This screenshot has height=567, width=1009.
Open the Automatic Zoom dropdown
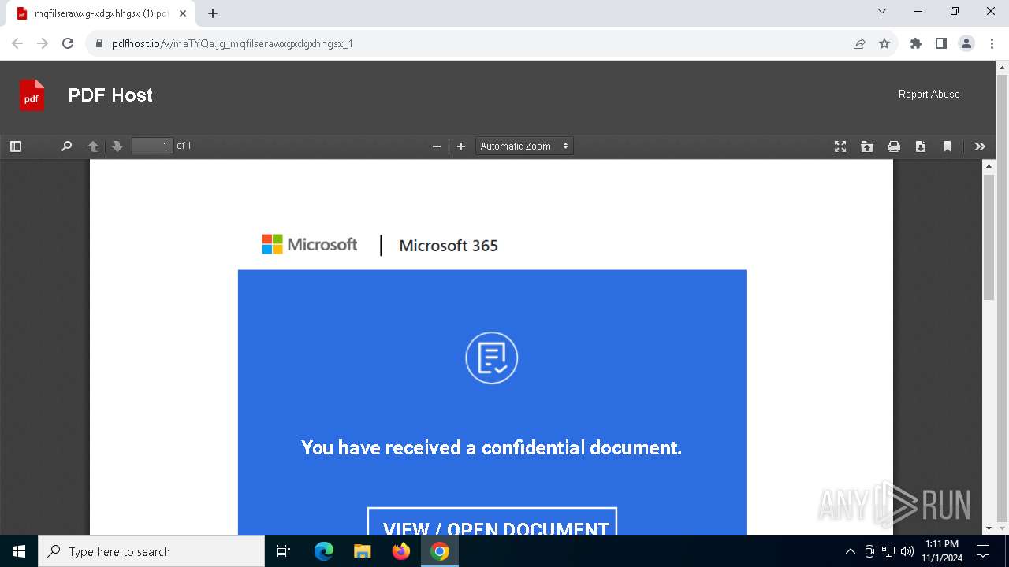click(x=524, y=146)
